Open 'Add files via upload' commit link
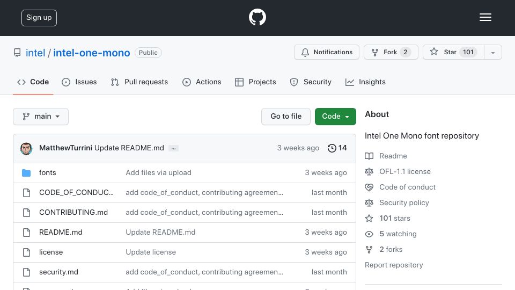This screenshot has height=290, width=515. pyautogui.click(x=159, y=172)
